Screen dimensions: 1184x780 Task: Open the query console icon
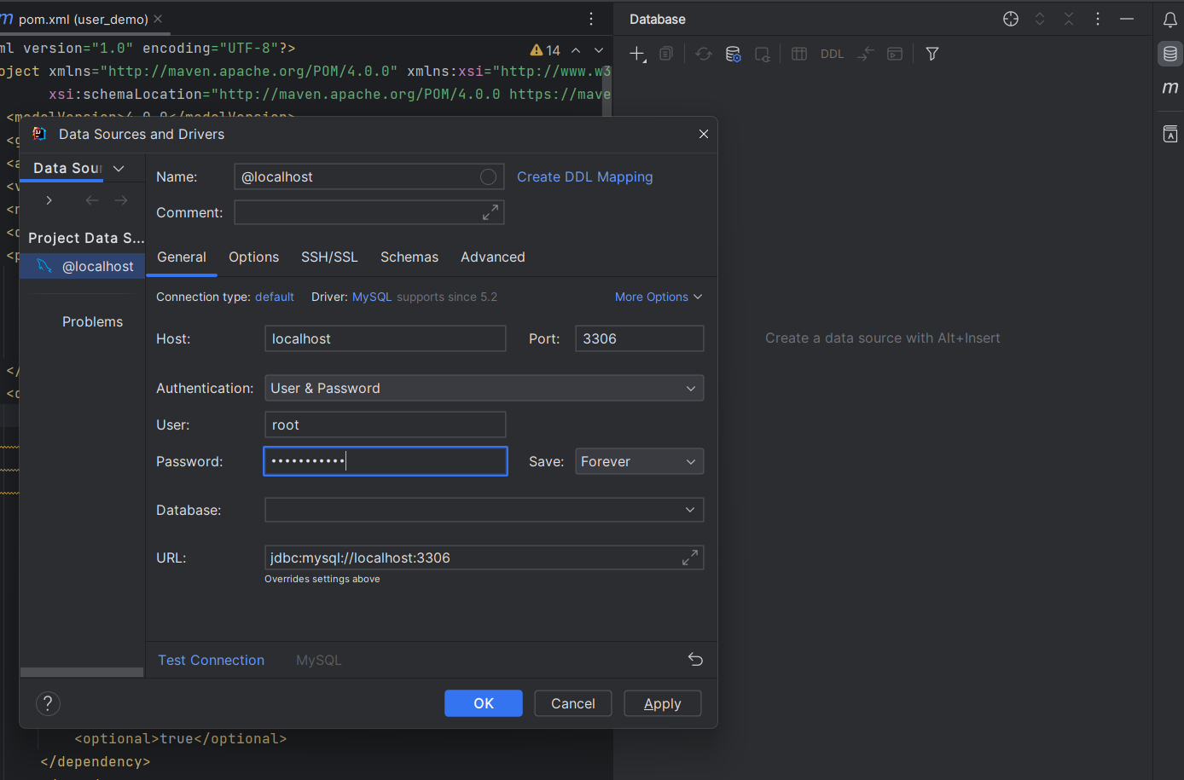pos(895,54)
